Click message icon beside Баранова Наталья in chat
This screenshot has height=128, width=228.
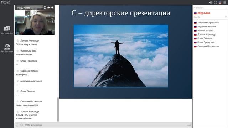click(x=18, y=71)
